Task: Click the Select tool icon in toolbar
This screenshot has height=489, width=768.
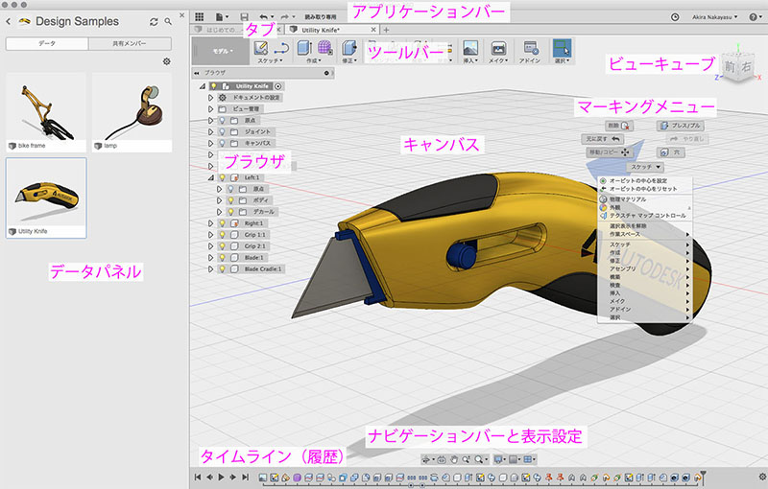Action: click(562, 48)
